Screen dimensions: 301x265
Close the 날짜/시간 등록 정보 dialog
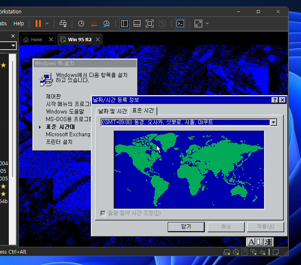click(x=283, y=100)
